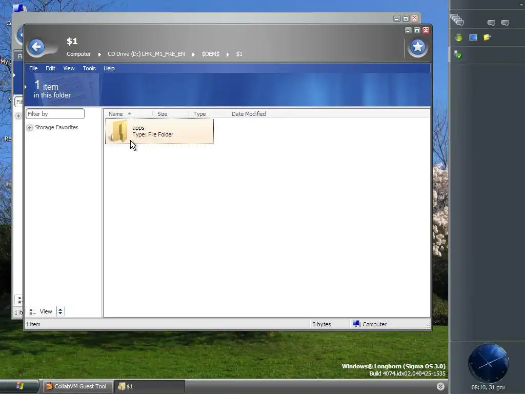The width and height of the screenshot is (525, 394).
Task: Click the yellow folder icon in sidebar
Action: tap(487, 37)
